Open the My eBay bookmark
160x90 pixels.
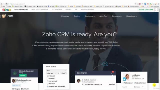pyautogui.click(x=118, y=6)
